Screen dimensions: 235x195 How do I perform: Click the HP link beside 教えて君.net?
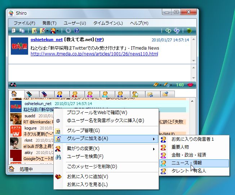pos(99,40)
